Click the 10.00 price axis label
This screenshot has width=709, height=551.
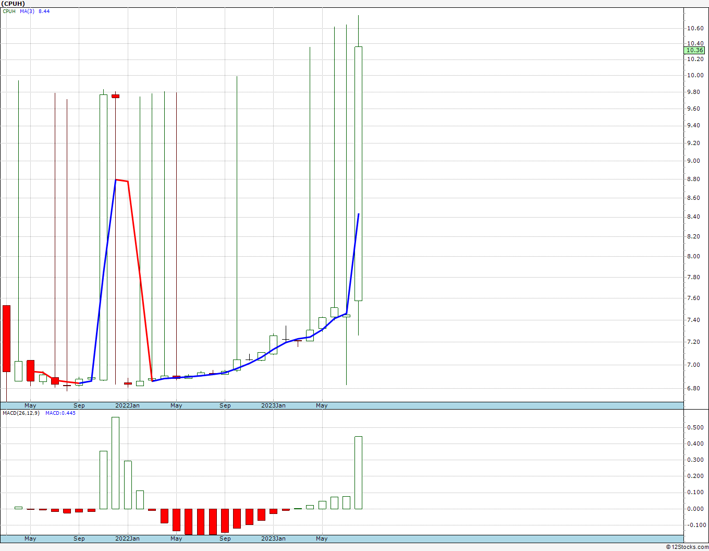(x=695, y=75)
